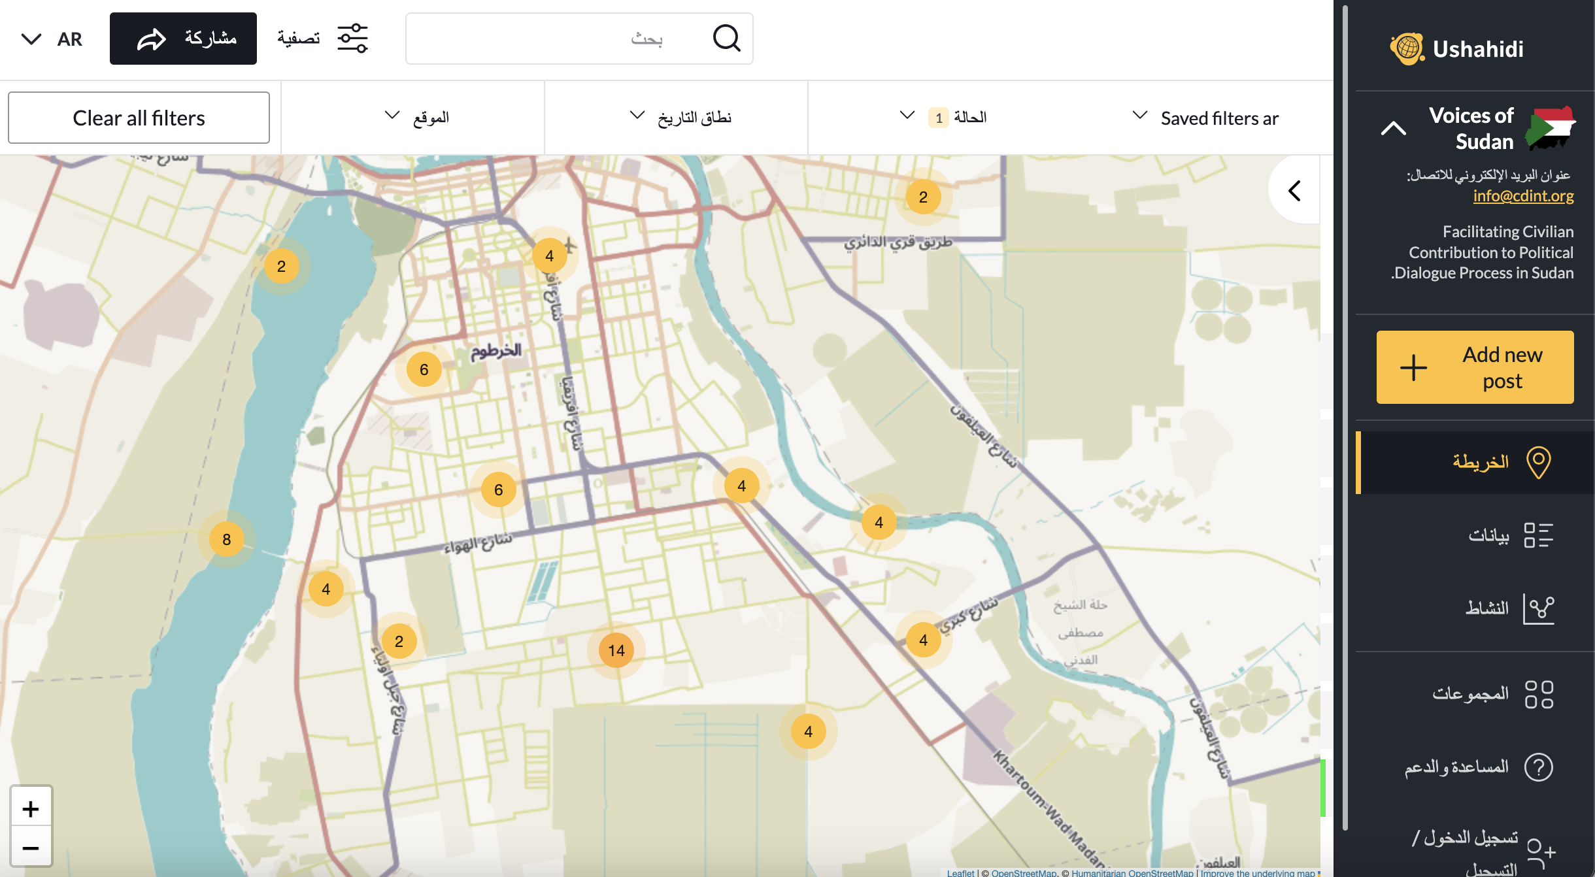Expand the date range filter dropdown
This screenshot has height=877, width=1595.
pyautogui.click(x=680, y=118)
